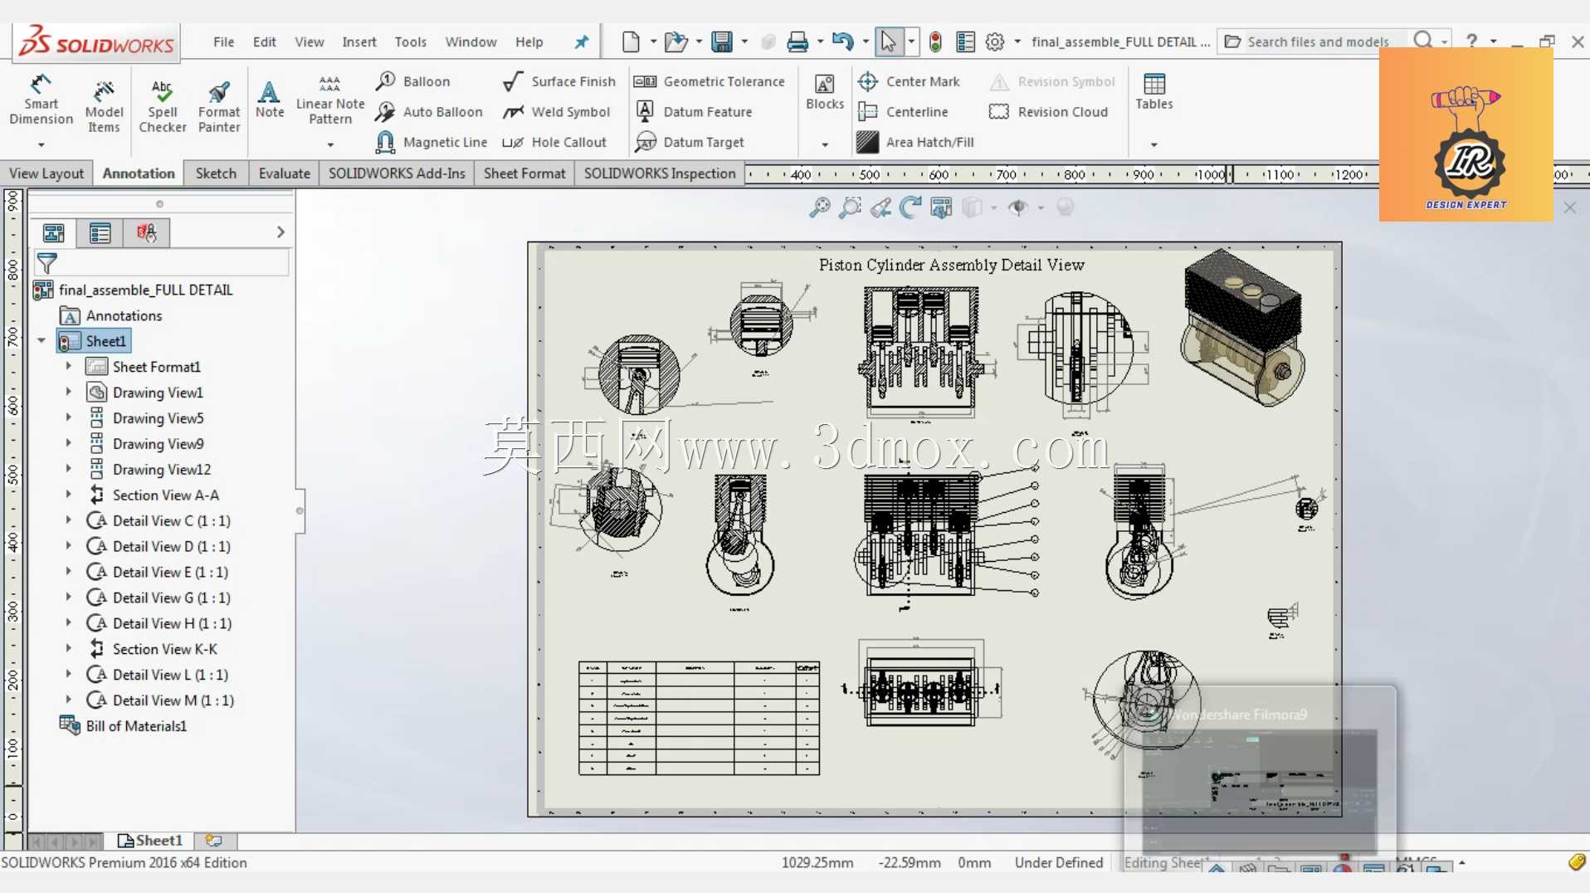Expand Section View K-K node
Screen dimensions: 1590x893
pyautogui.click(x=69, y=649)
